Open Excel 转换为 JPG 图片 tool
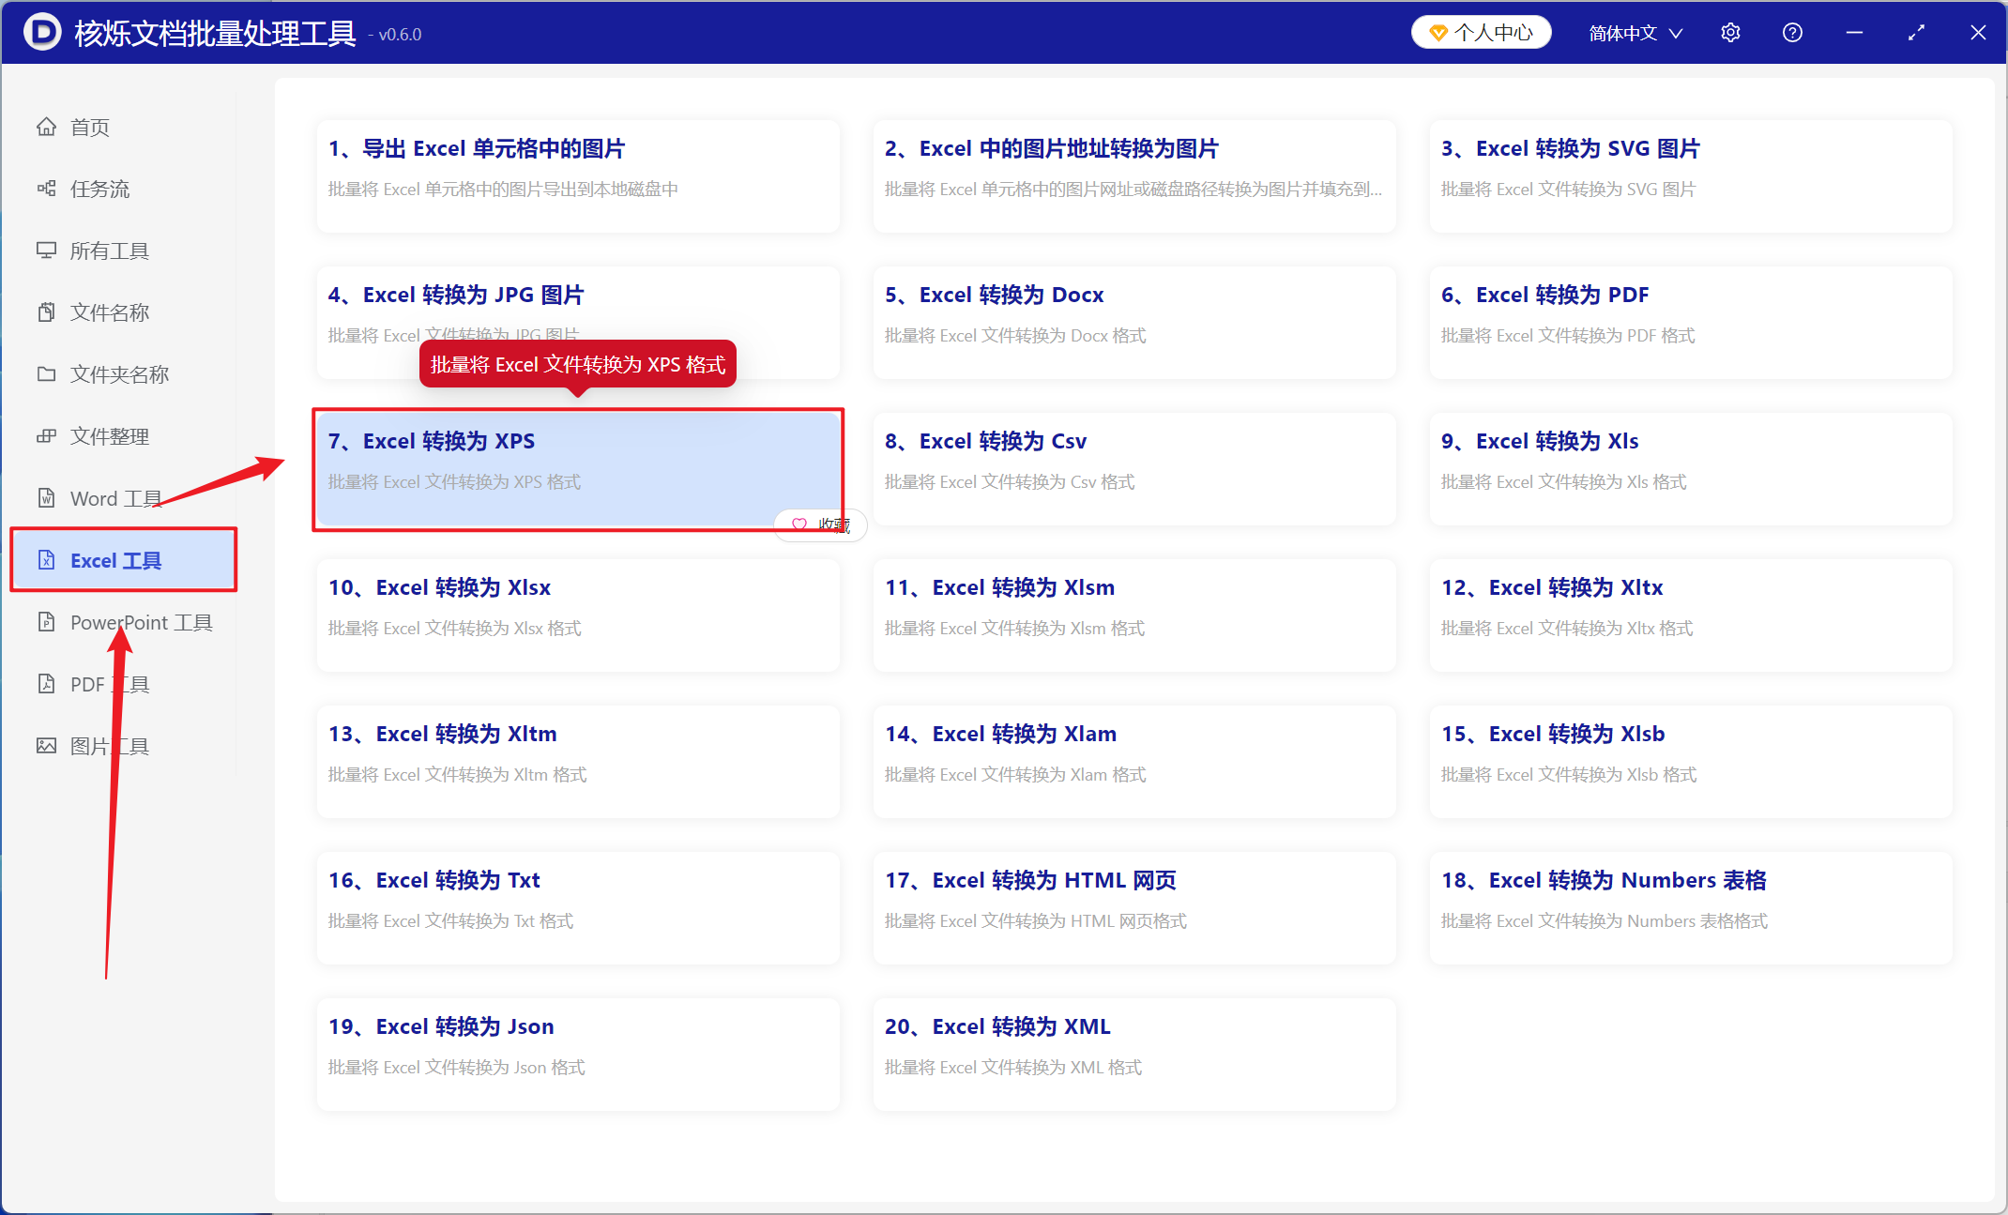Image resolution: width=2008 pixels, height=1215 pixels. (x=578, y=323)
